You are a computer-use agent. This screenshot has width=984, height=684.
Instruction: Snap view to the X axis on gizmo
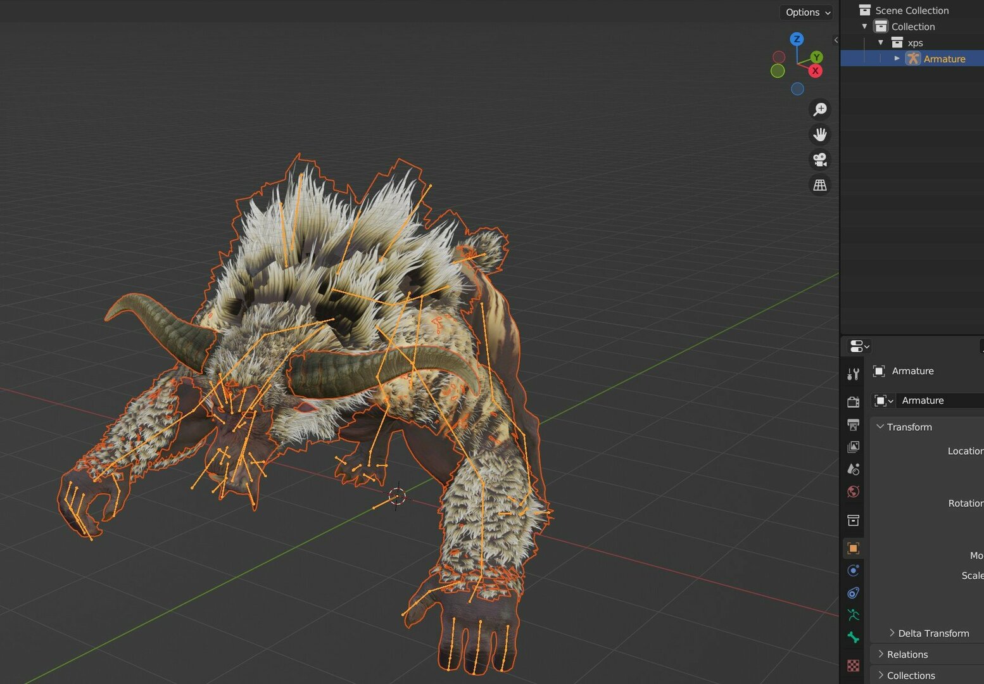(x=816, y=71)
